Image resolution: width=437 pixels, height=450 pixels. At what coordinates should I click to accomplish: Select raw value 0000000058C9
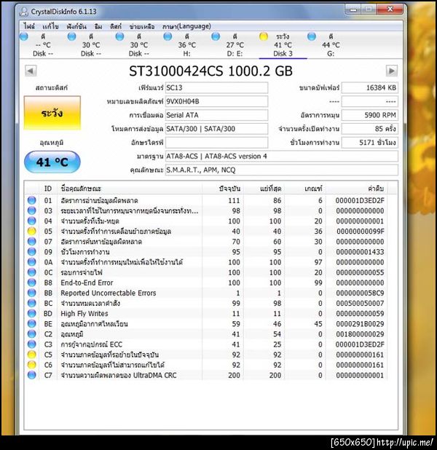click(360, 293)
